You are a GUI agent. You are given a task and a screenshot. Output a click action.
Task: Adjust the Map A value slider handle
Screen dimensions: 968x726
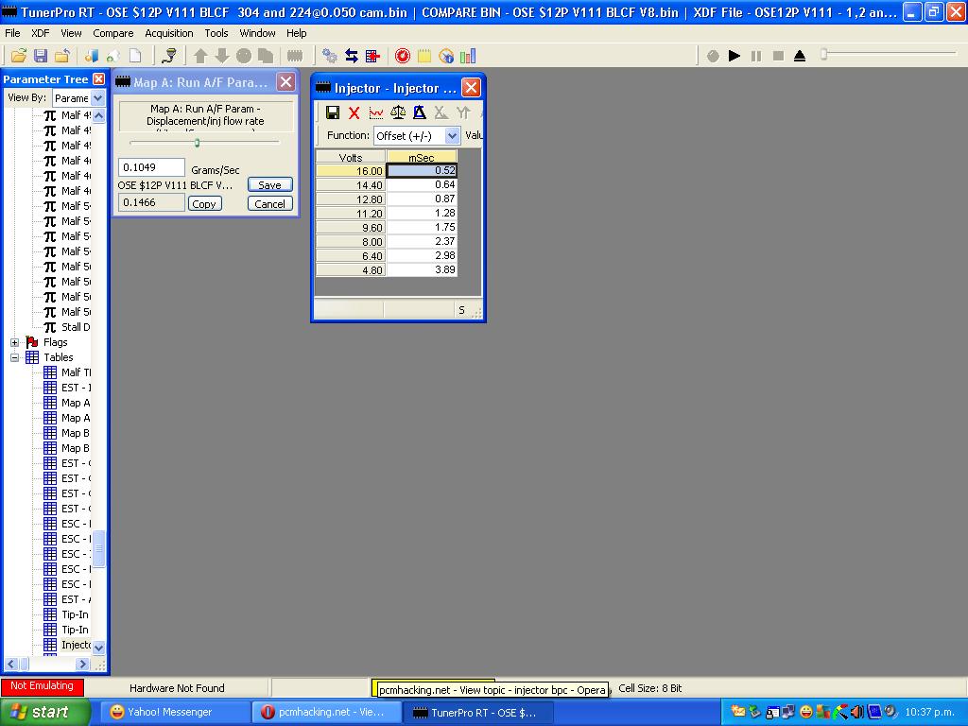pos(197,143)
